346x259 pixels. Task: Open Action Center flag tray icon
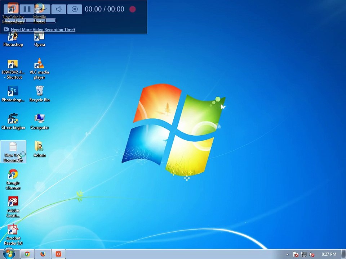point(296,254)
